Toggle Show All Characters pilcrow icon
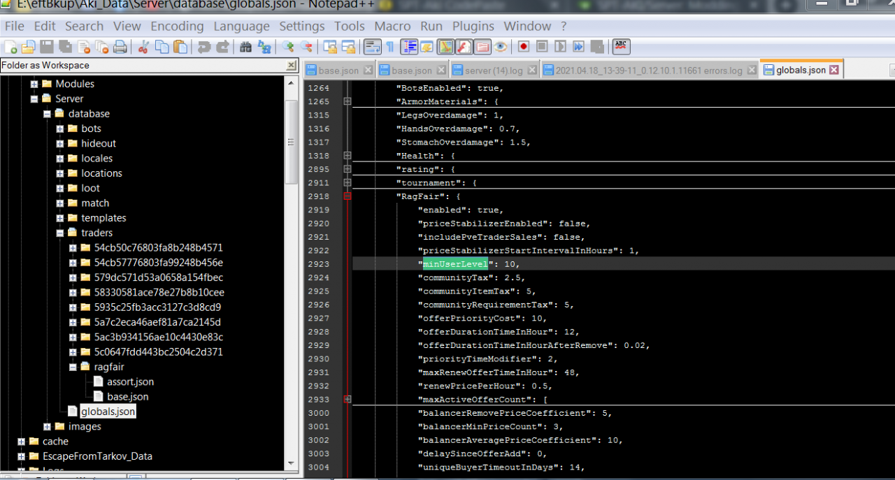Screen dimensions: 895x480 [390, 48]
